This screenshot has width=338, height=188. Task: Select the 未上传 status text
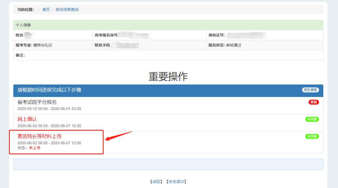[x=34, y=148]
